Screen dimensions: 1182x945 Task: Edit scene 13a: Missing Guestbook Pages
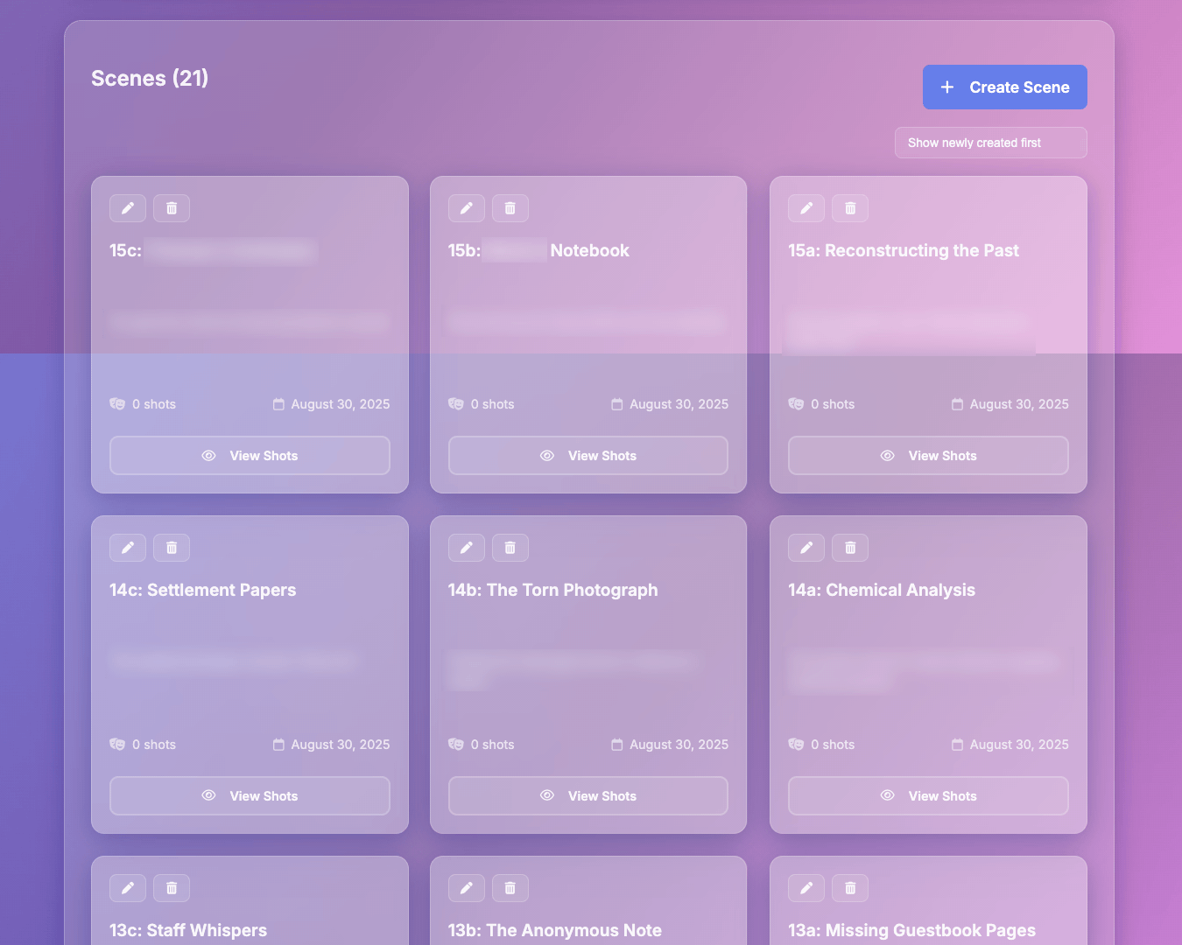806,888
